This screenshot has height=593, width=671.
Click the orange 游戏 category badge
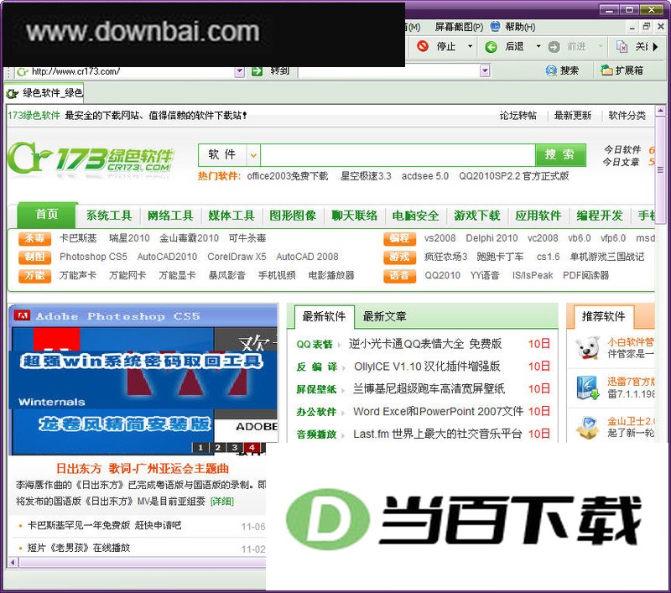[x=400, y=257]
